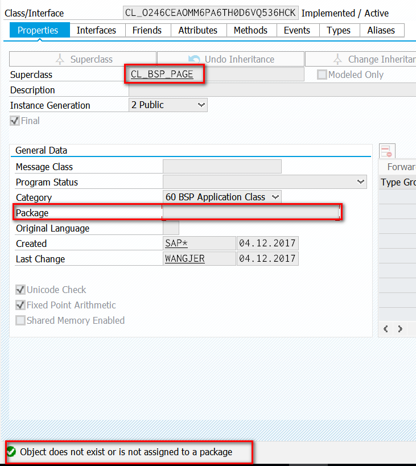Click the WANGJER last-change user link
Image resolution: width=416 pixels, height=466 pixels.
pos(185,258)
